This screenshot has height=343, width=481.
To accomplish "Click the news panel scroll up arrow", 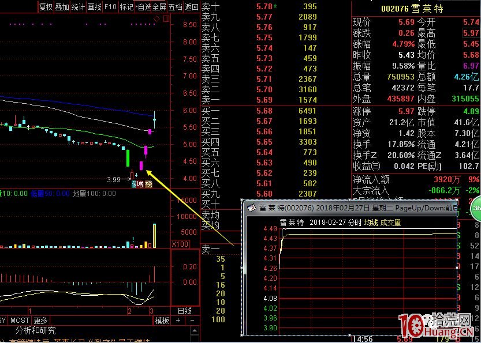I will pos(195,331).
